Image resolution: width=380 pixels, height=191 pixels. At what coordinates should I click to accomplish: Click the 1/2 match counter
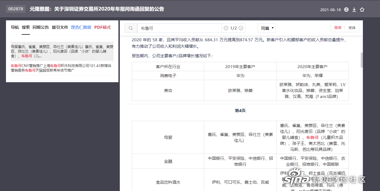(233, 28)
